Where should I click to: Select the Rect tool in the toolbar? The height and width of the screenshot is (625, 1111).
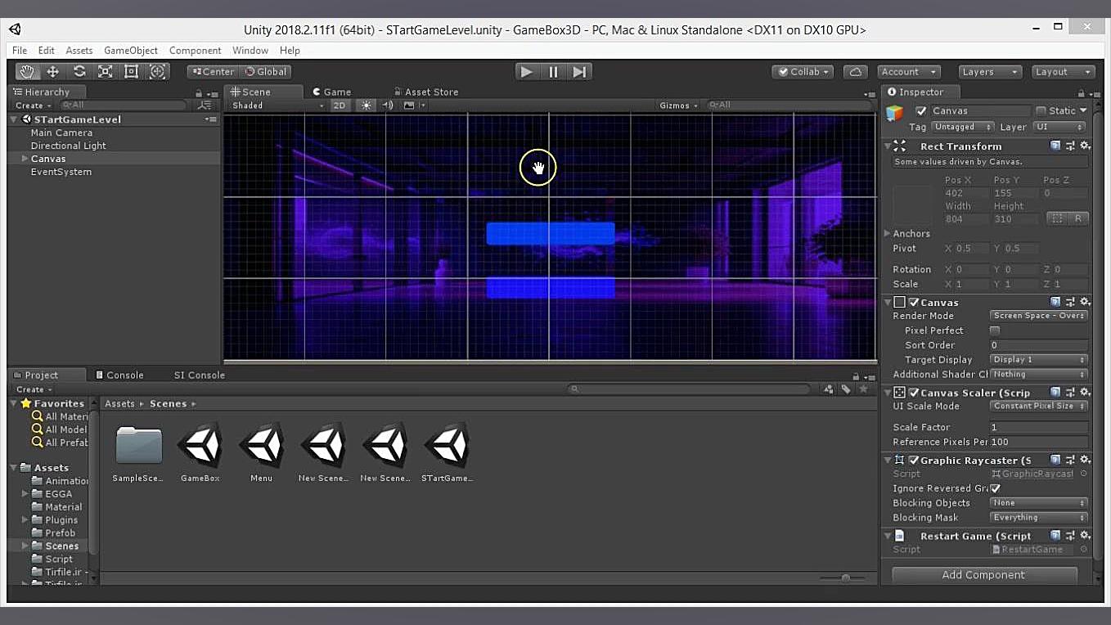(x=131, y=72)
